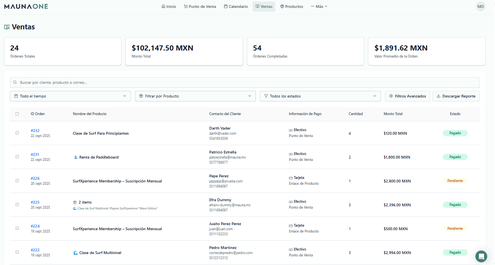Check the box for order #222
495x265 pixels.
(17, 252)
